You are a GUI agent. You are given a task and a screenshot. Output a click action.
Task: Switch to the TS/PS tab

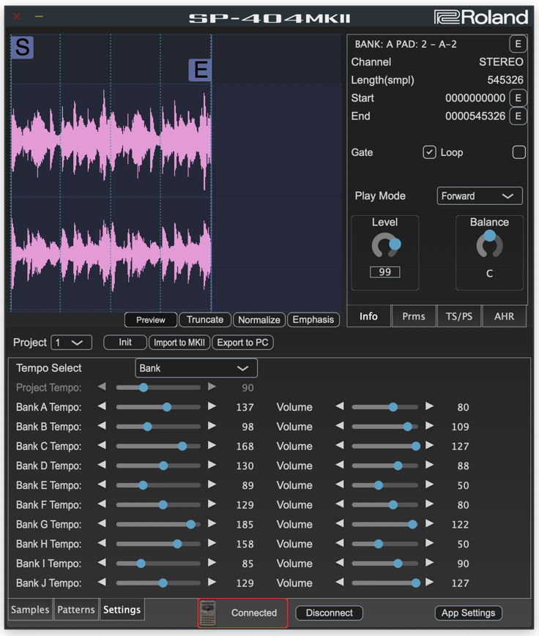459,316
